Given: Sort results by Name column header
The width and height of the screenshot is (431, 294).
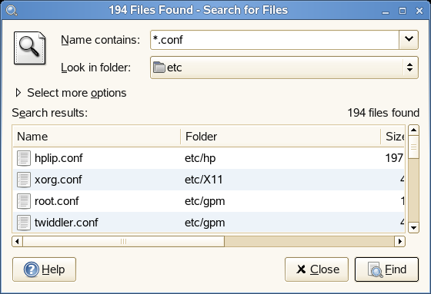Looking at the screenshot, I should [96, 137].
